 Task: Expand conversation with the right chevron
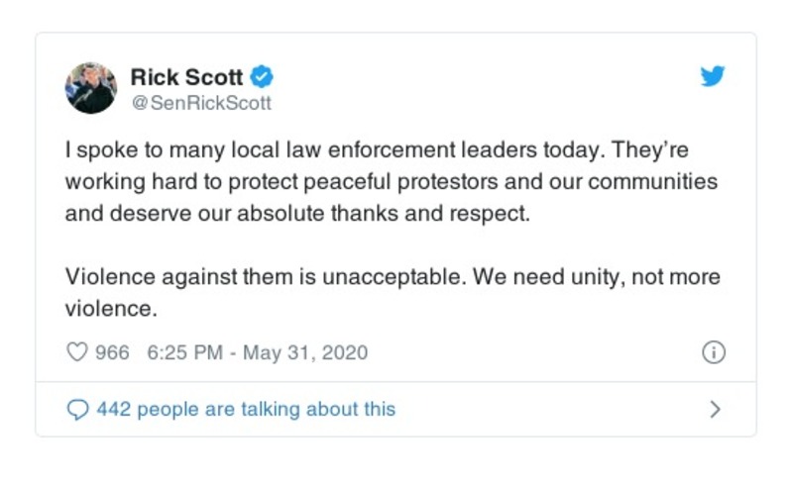[716, 409]
